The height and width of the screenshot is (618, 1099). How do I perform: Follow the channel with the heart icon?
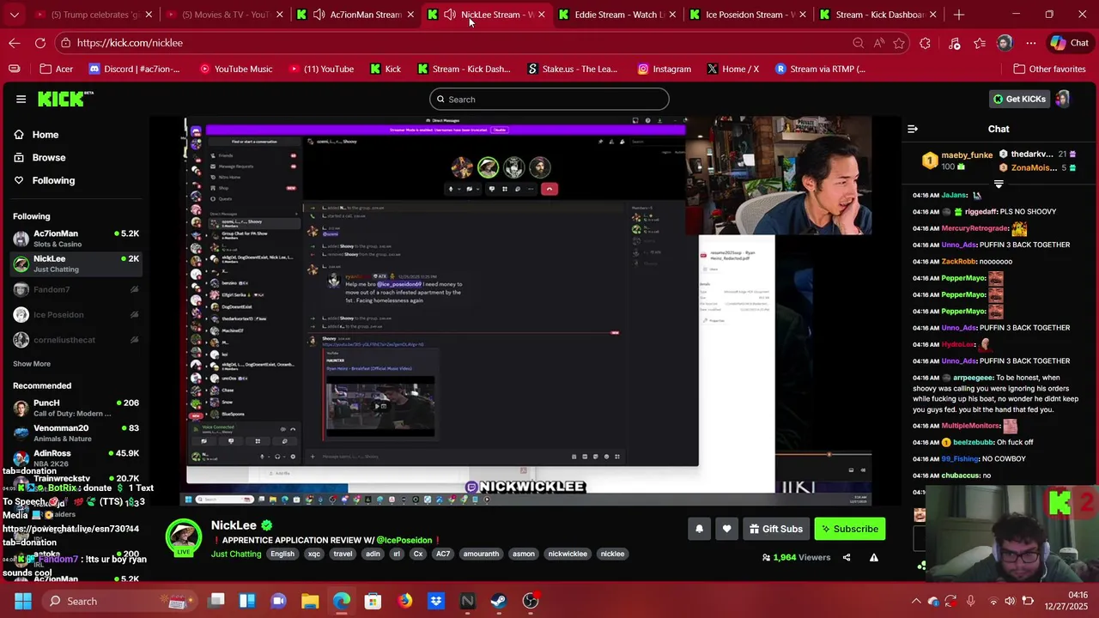tap(726, 529)
